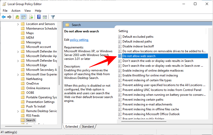Select the Presentation Settings tree item
Image resolution: width=213 pixels, height=135 pixels.
point(40,102)
